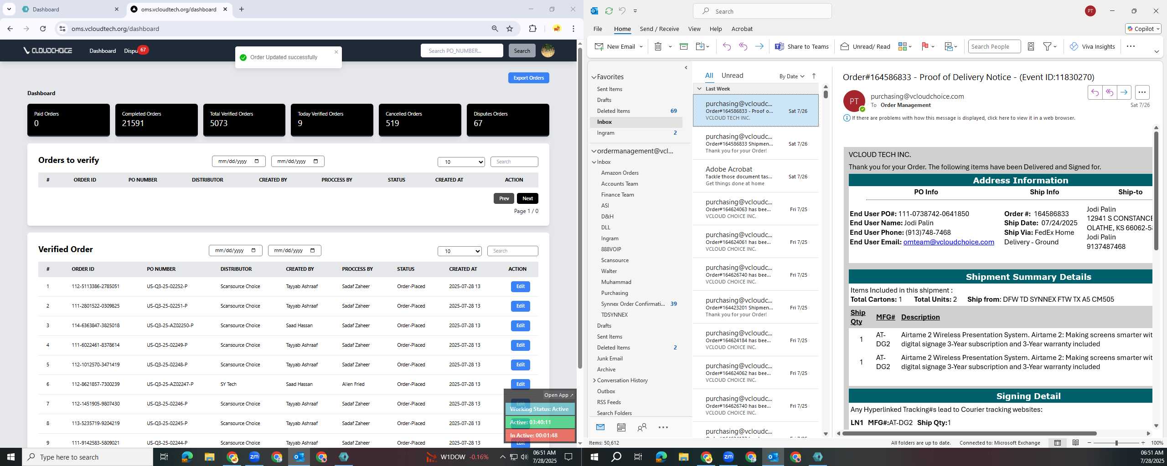Image resolution: width=1167 pixels, height=466 pixels.
Task: Select the Adobe Acrobat email in message list
Action: [x=755, y=176]
